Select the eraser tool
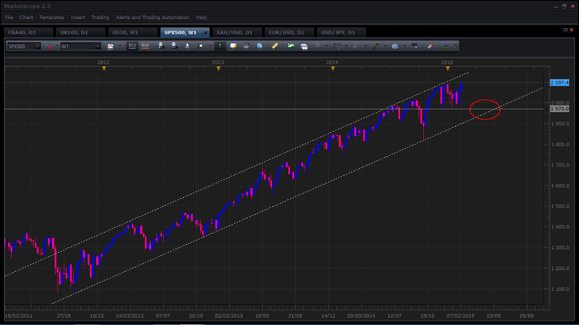This screenshot has height=325, width=579. pyautogui.click(x=431, y=46)
